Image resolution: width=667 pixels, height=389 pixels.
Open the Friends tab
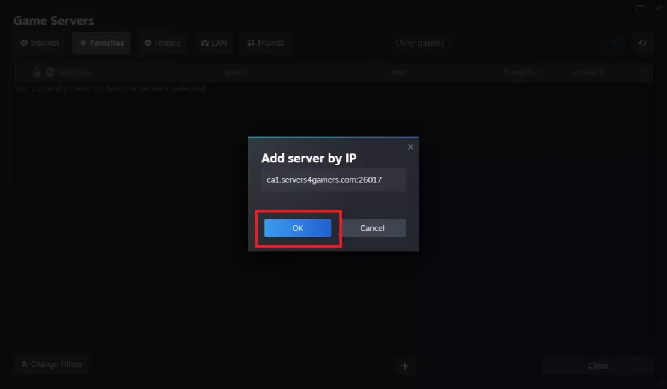pos(266,43)
